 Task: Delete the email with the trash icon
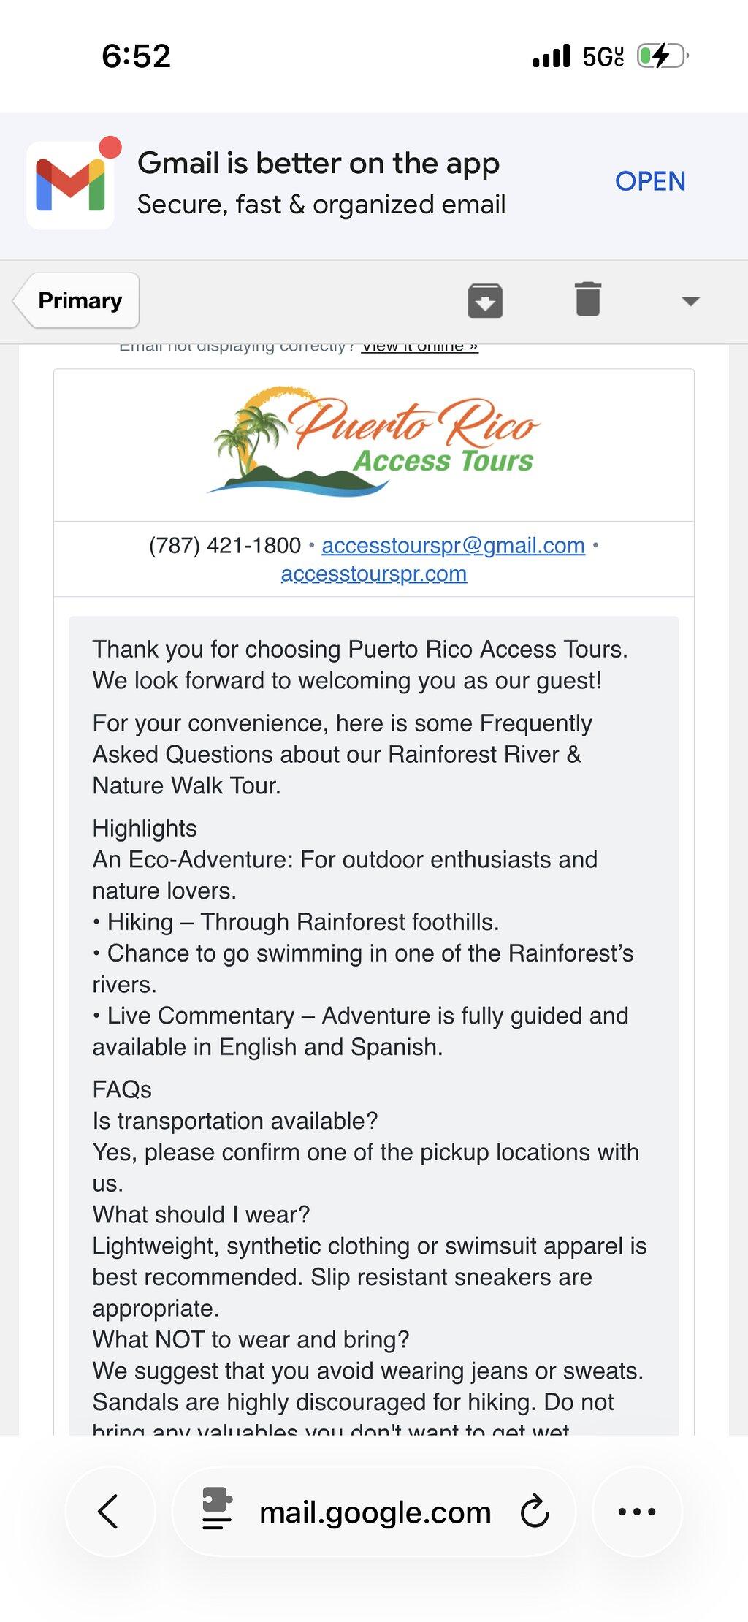coord(588,300)
